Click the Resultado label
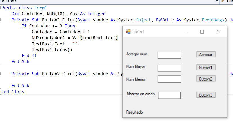The height and width of the screenshot is (129, 233). click(x=134, y=112)
